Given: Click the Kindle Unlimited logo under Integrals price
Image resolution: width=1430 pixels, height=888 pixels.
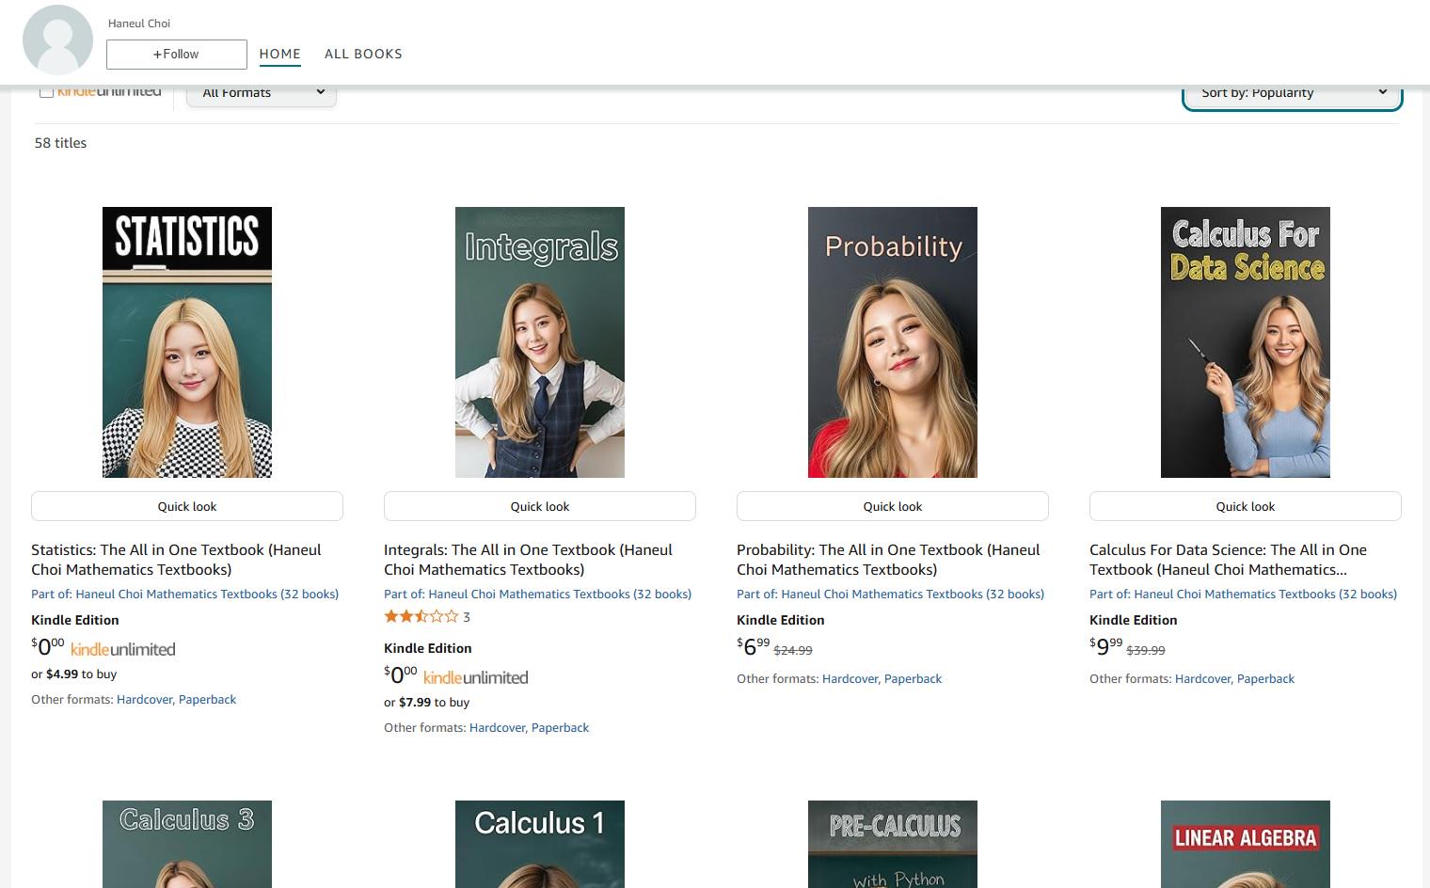Looking at the screenshot, I should (475, 677).
